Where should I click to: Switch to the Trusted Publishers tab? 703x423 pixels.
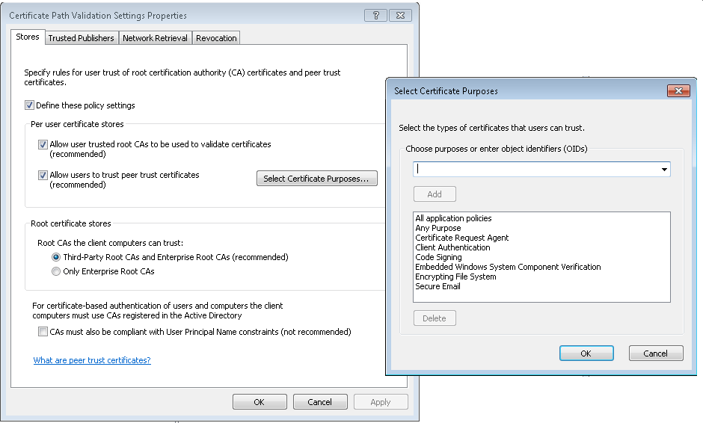(81, 38)
